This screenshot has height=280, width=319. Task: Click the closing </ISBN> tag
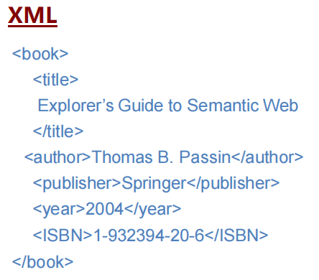click(x=236, y=235)
